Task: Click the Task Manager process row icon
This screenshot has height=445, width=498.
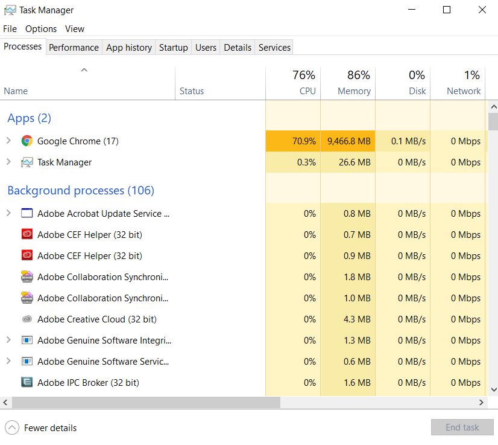Action: [27, 162]
